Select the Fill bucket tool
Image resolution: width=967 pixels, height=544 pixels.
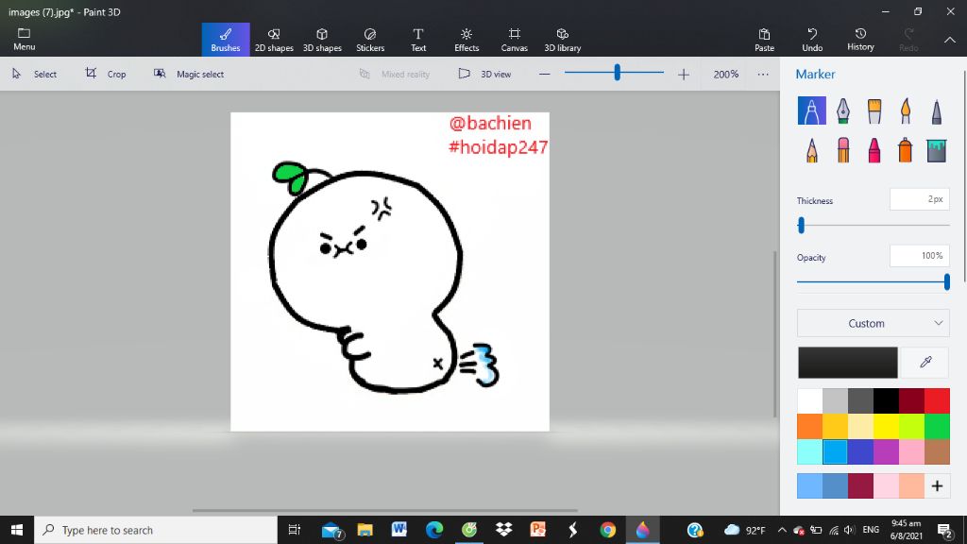click(x=936, y=149)
